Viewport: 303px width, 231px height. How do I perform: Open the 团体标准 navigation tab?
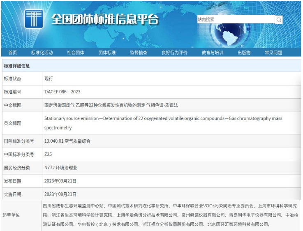[x=107, y=53]
